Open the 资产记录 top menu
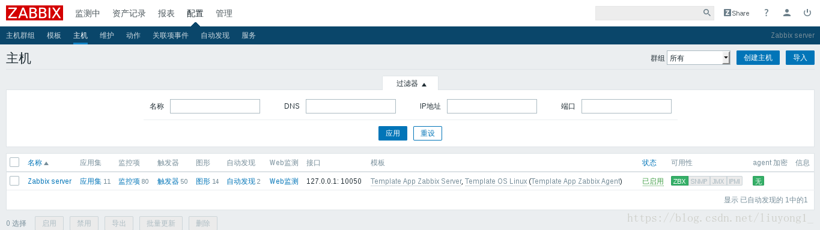 [129, 13]
